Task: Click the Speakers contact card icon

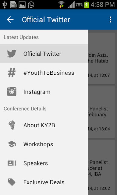Action: pyautogui.click(x=12, y=163)
